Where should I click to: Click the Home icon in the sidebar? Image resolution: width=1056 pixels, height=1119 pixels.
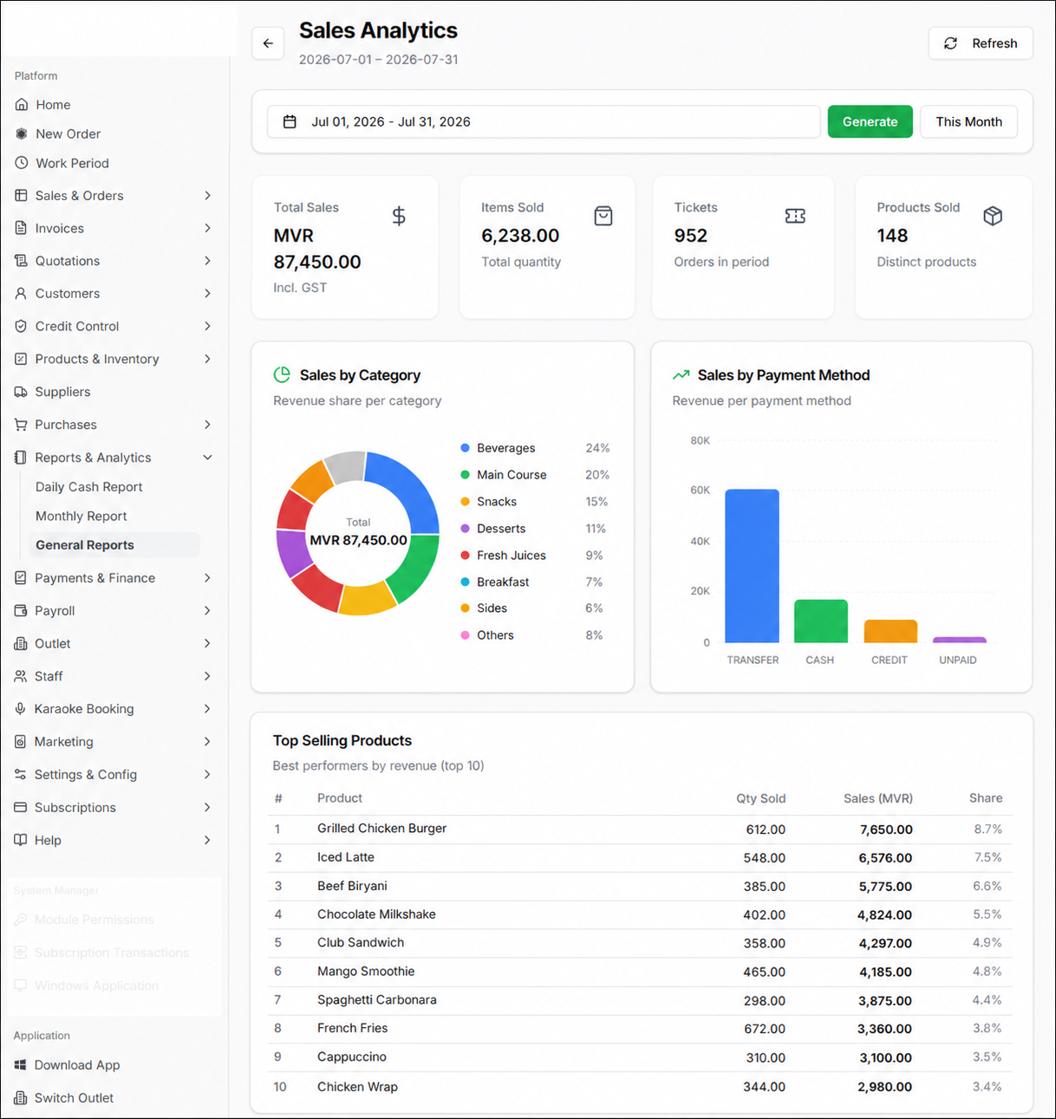point(21,105)
